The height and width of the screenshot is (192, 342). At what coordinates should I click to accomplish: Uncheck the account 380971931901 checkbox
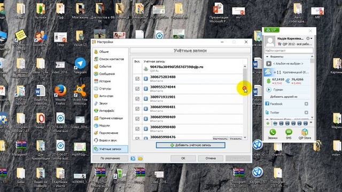point(137,99)
